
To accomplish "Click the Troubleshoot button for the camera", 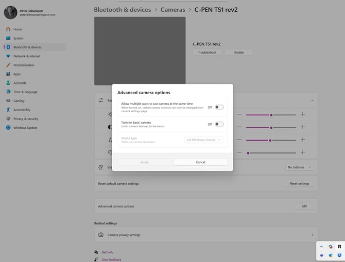I will 207,53.
